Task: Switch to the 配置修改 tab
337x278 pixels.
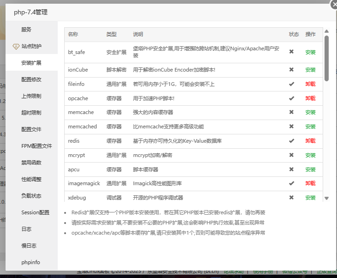Action: pos(31,79)
